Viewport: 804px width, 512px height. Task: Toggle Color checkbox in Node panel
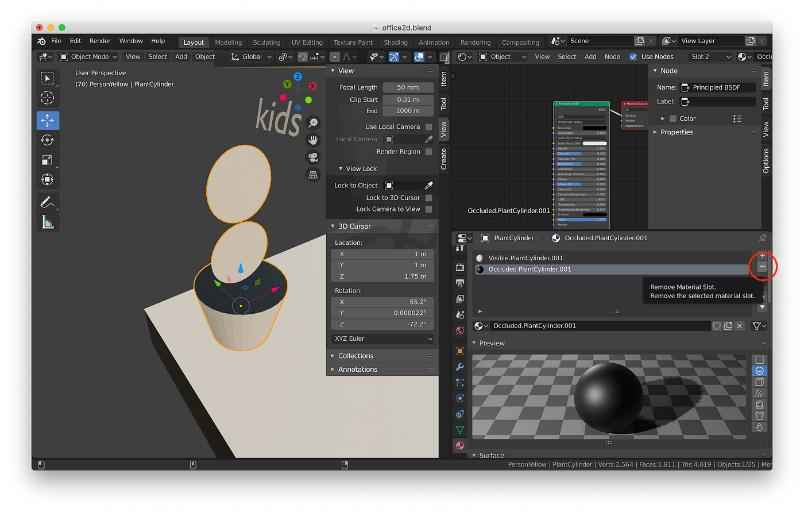(x=673, y=119)
